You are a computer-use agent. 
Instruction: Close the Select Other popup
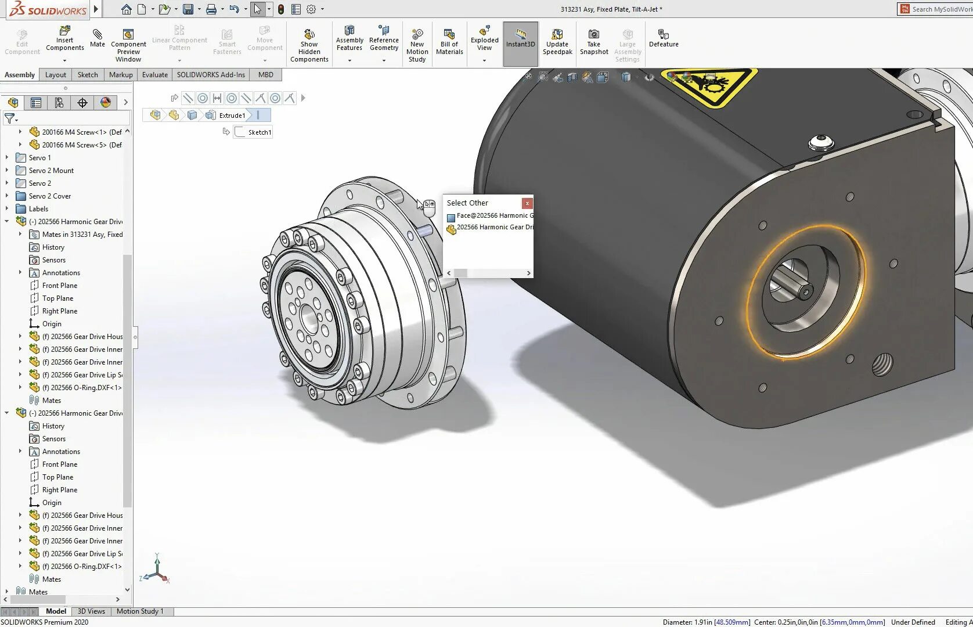coord(527,203)
